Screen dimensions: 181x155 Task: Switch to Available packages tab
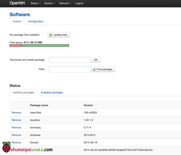click(x=52, y=92)
